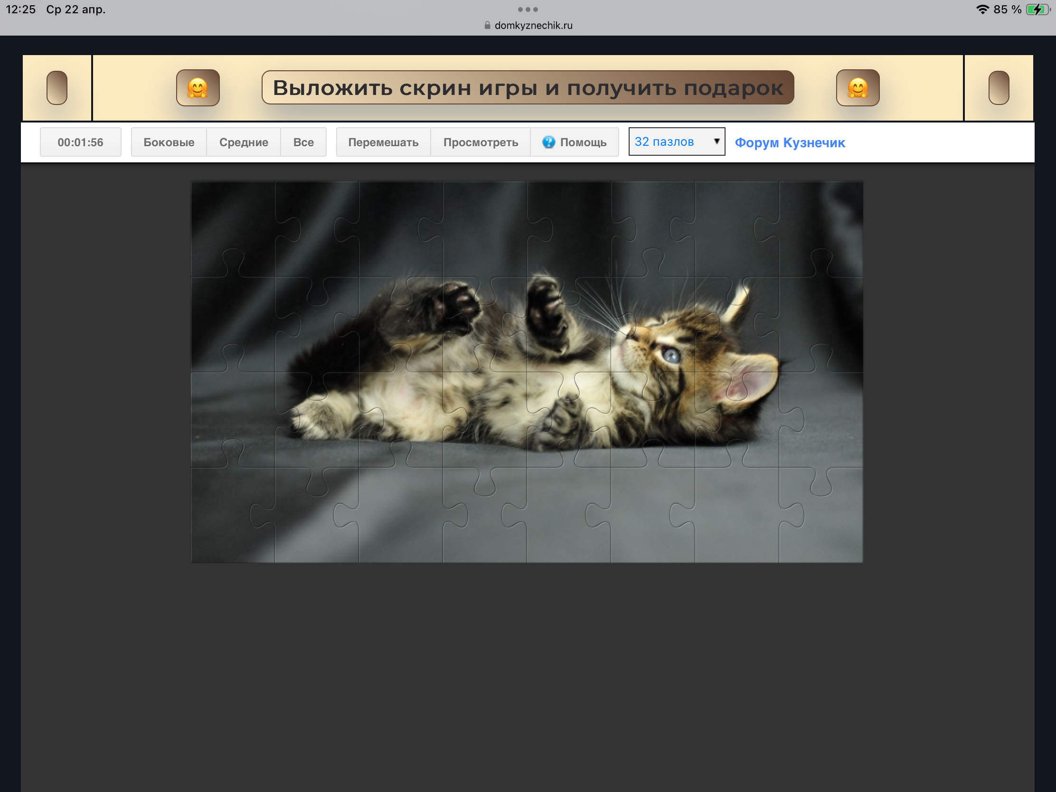Click Перемешать to shuffle pieces
Image resolution: width=1056 pixels, height=792 pixels.
pos(383,142)
